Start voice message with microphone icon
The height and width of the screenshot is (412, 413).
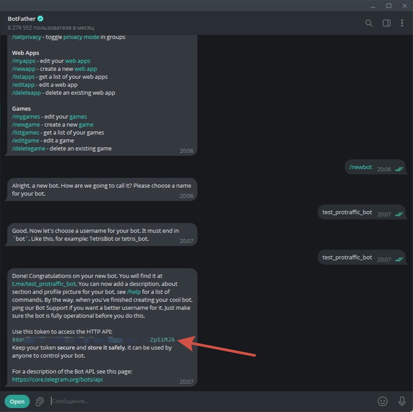[402, 401]
